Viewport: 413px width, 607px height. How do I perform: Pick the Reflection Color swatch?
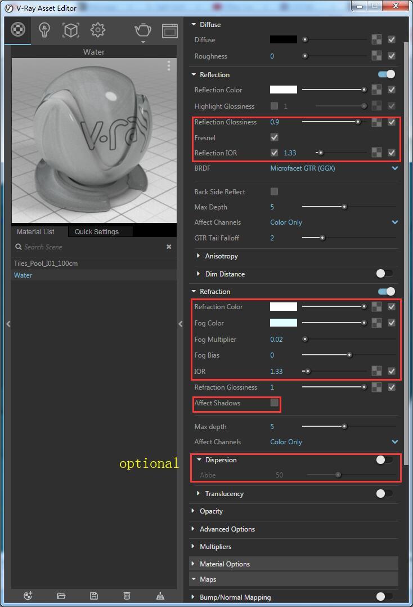[x=284, y=90]
